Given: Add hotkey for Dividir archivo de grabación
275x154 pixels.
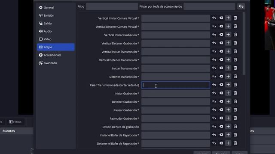Looking at the screenshot, I should [228, 127].
